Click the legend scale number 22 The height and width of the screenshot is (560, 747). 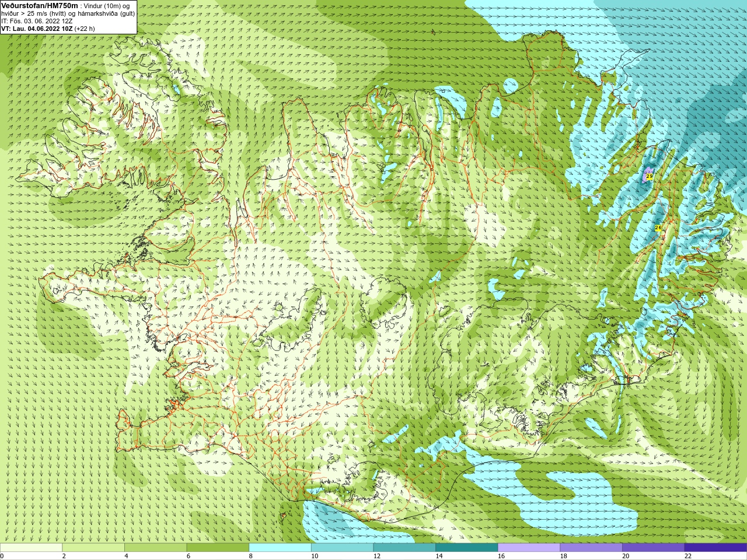coord(688,556)
